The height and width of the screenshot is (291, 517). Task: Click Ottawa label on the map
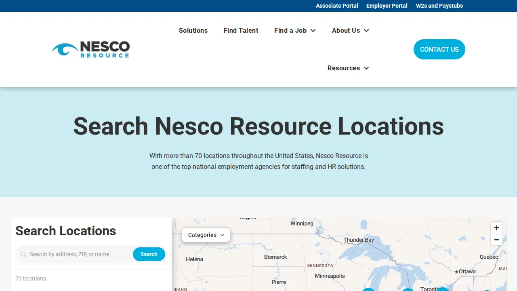click(467, 271)
